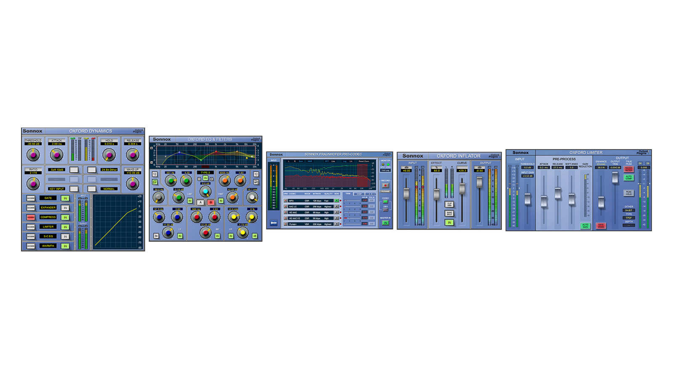The height and width of the screenshot is (379, 673).
Task: Turn the gray low filter knob at 20.0 Hz
Action: (159, 197)
